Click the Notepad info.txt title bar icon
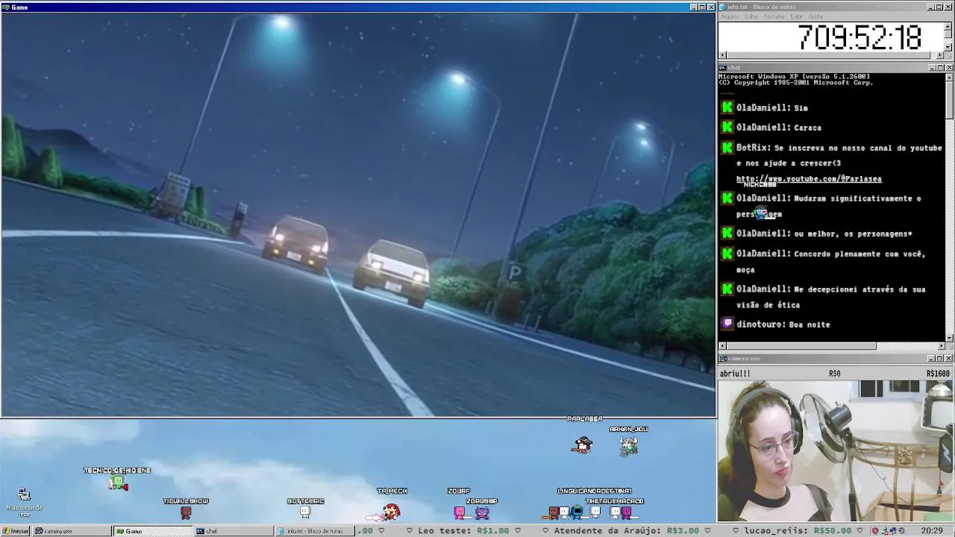The width and height of the screenshot is (955, 537). (723, 7)
